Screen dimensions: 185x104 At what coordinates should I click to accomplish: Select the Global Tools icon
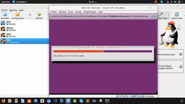[177, 14]
